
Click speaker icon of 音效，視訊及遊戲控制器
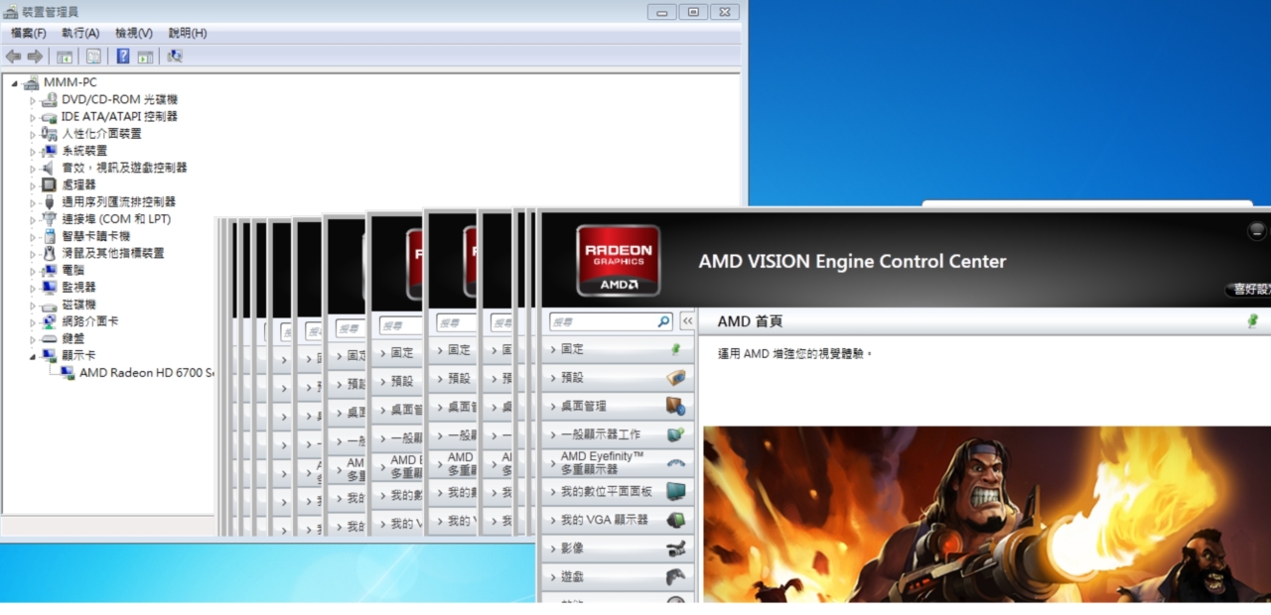click(50, 168)
